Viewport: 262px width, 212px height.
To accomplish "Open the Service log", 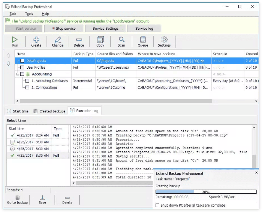I will click(x=144, y=29).
